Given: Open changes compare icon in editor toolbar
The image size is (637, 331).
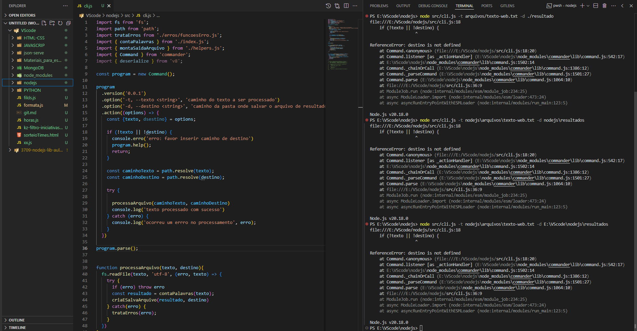Looking at the screenshot, I should pyautogui.click(x=337, y=6).
